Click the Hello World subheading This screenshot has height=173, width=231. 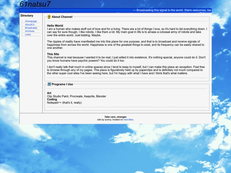pos(55,26)
